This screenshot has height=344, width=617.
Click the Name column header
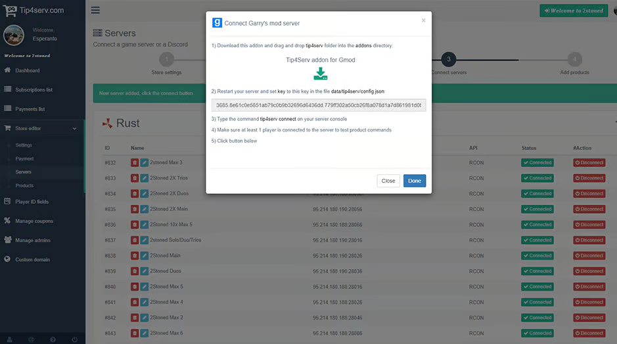(x=137, y=148)
